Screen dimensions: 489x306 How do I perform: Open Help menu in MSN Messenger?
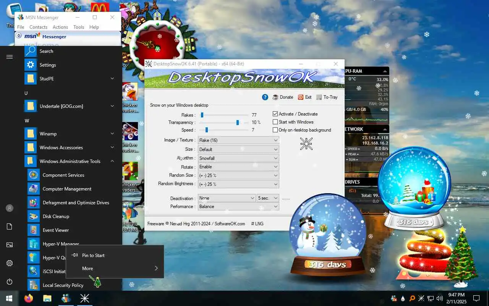pyautogui.click(x=94, y=27)
